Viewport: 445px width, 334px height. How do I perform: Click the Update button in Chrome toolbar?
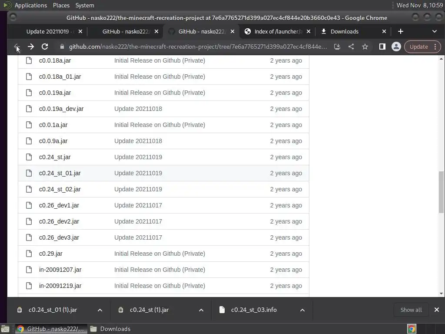[x=418, y=47]
